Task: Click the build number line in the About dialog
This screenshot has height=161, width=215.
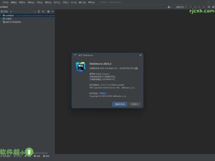Action: tap(114, 68)
